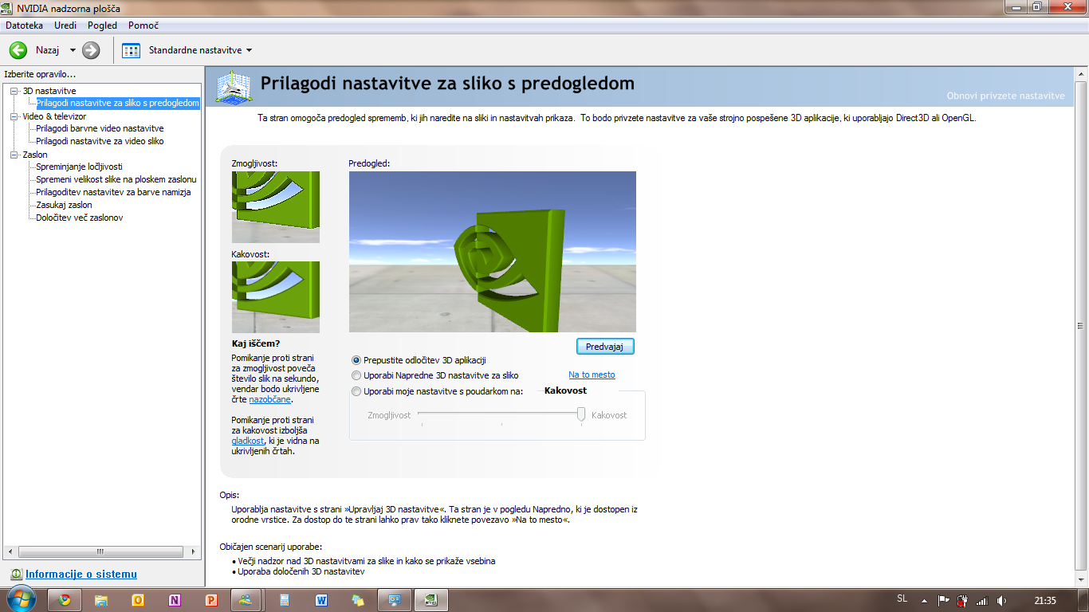Click the network signal tray icon
Viewport: 1089px width, 612px height.
982,600
